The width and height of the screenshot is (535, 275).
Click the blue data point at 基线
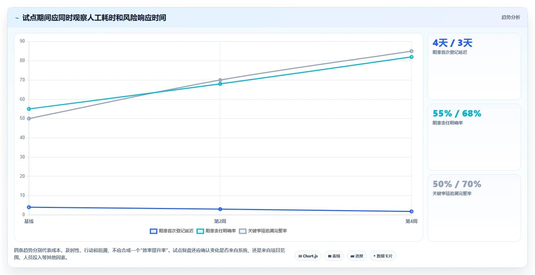click(29, 207)
